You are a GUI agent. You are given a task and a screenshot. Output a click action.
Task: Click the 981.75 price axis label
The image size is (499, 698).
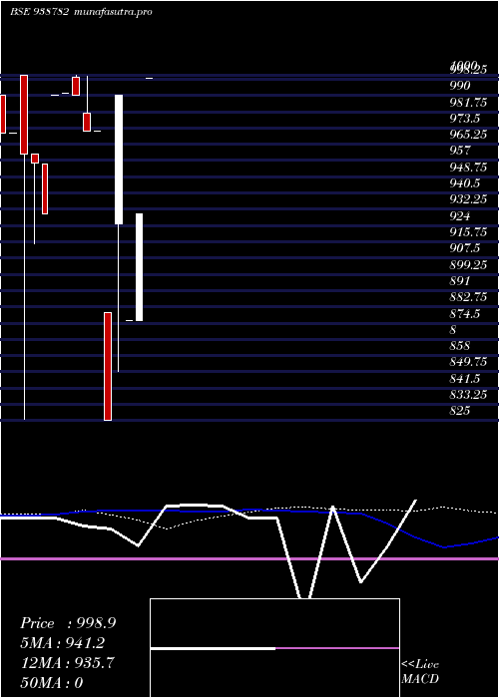tap(468, 103)
